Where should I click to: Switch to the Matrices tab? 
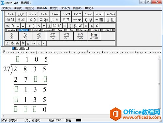[48, 30]
